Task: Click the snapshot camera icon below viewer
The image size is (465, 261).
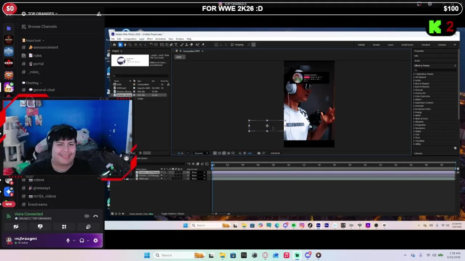Action: pyautogui.click(x=259, y=153)
